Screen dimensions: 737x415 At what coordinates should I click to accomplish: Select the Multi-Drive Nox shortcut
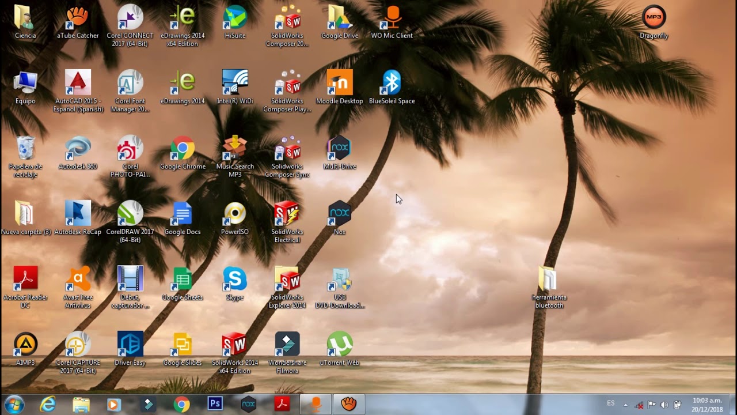tap(340, 153)
